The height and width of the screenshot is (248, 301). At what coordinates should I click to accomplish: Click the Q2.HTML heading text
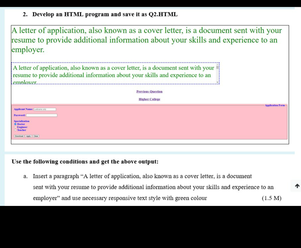[x=100, y=14]
